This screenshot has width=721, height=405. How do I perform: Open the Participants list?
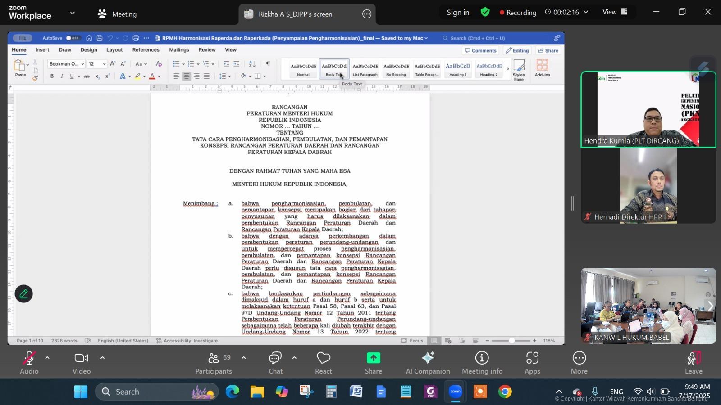click(214, 363)
